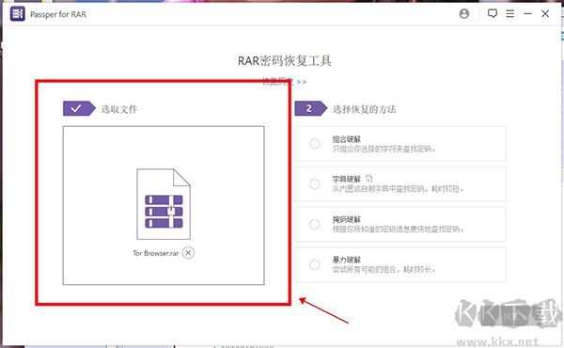This screenshot has width=564, height=348.
Task: Open dictionary settings icon beside 字典破解
Action: (369, 178)
